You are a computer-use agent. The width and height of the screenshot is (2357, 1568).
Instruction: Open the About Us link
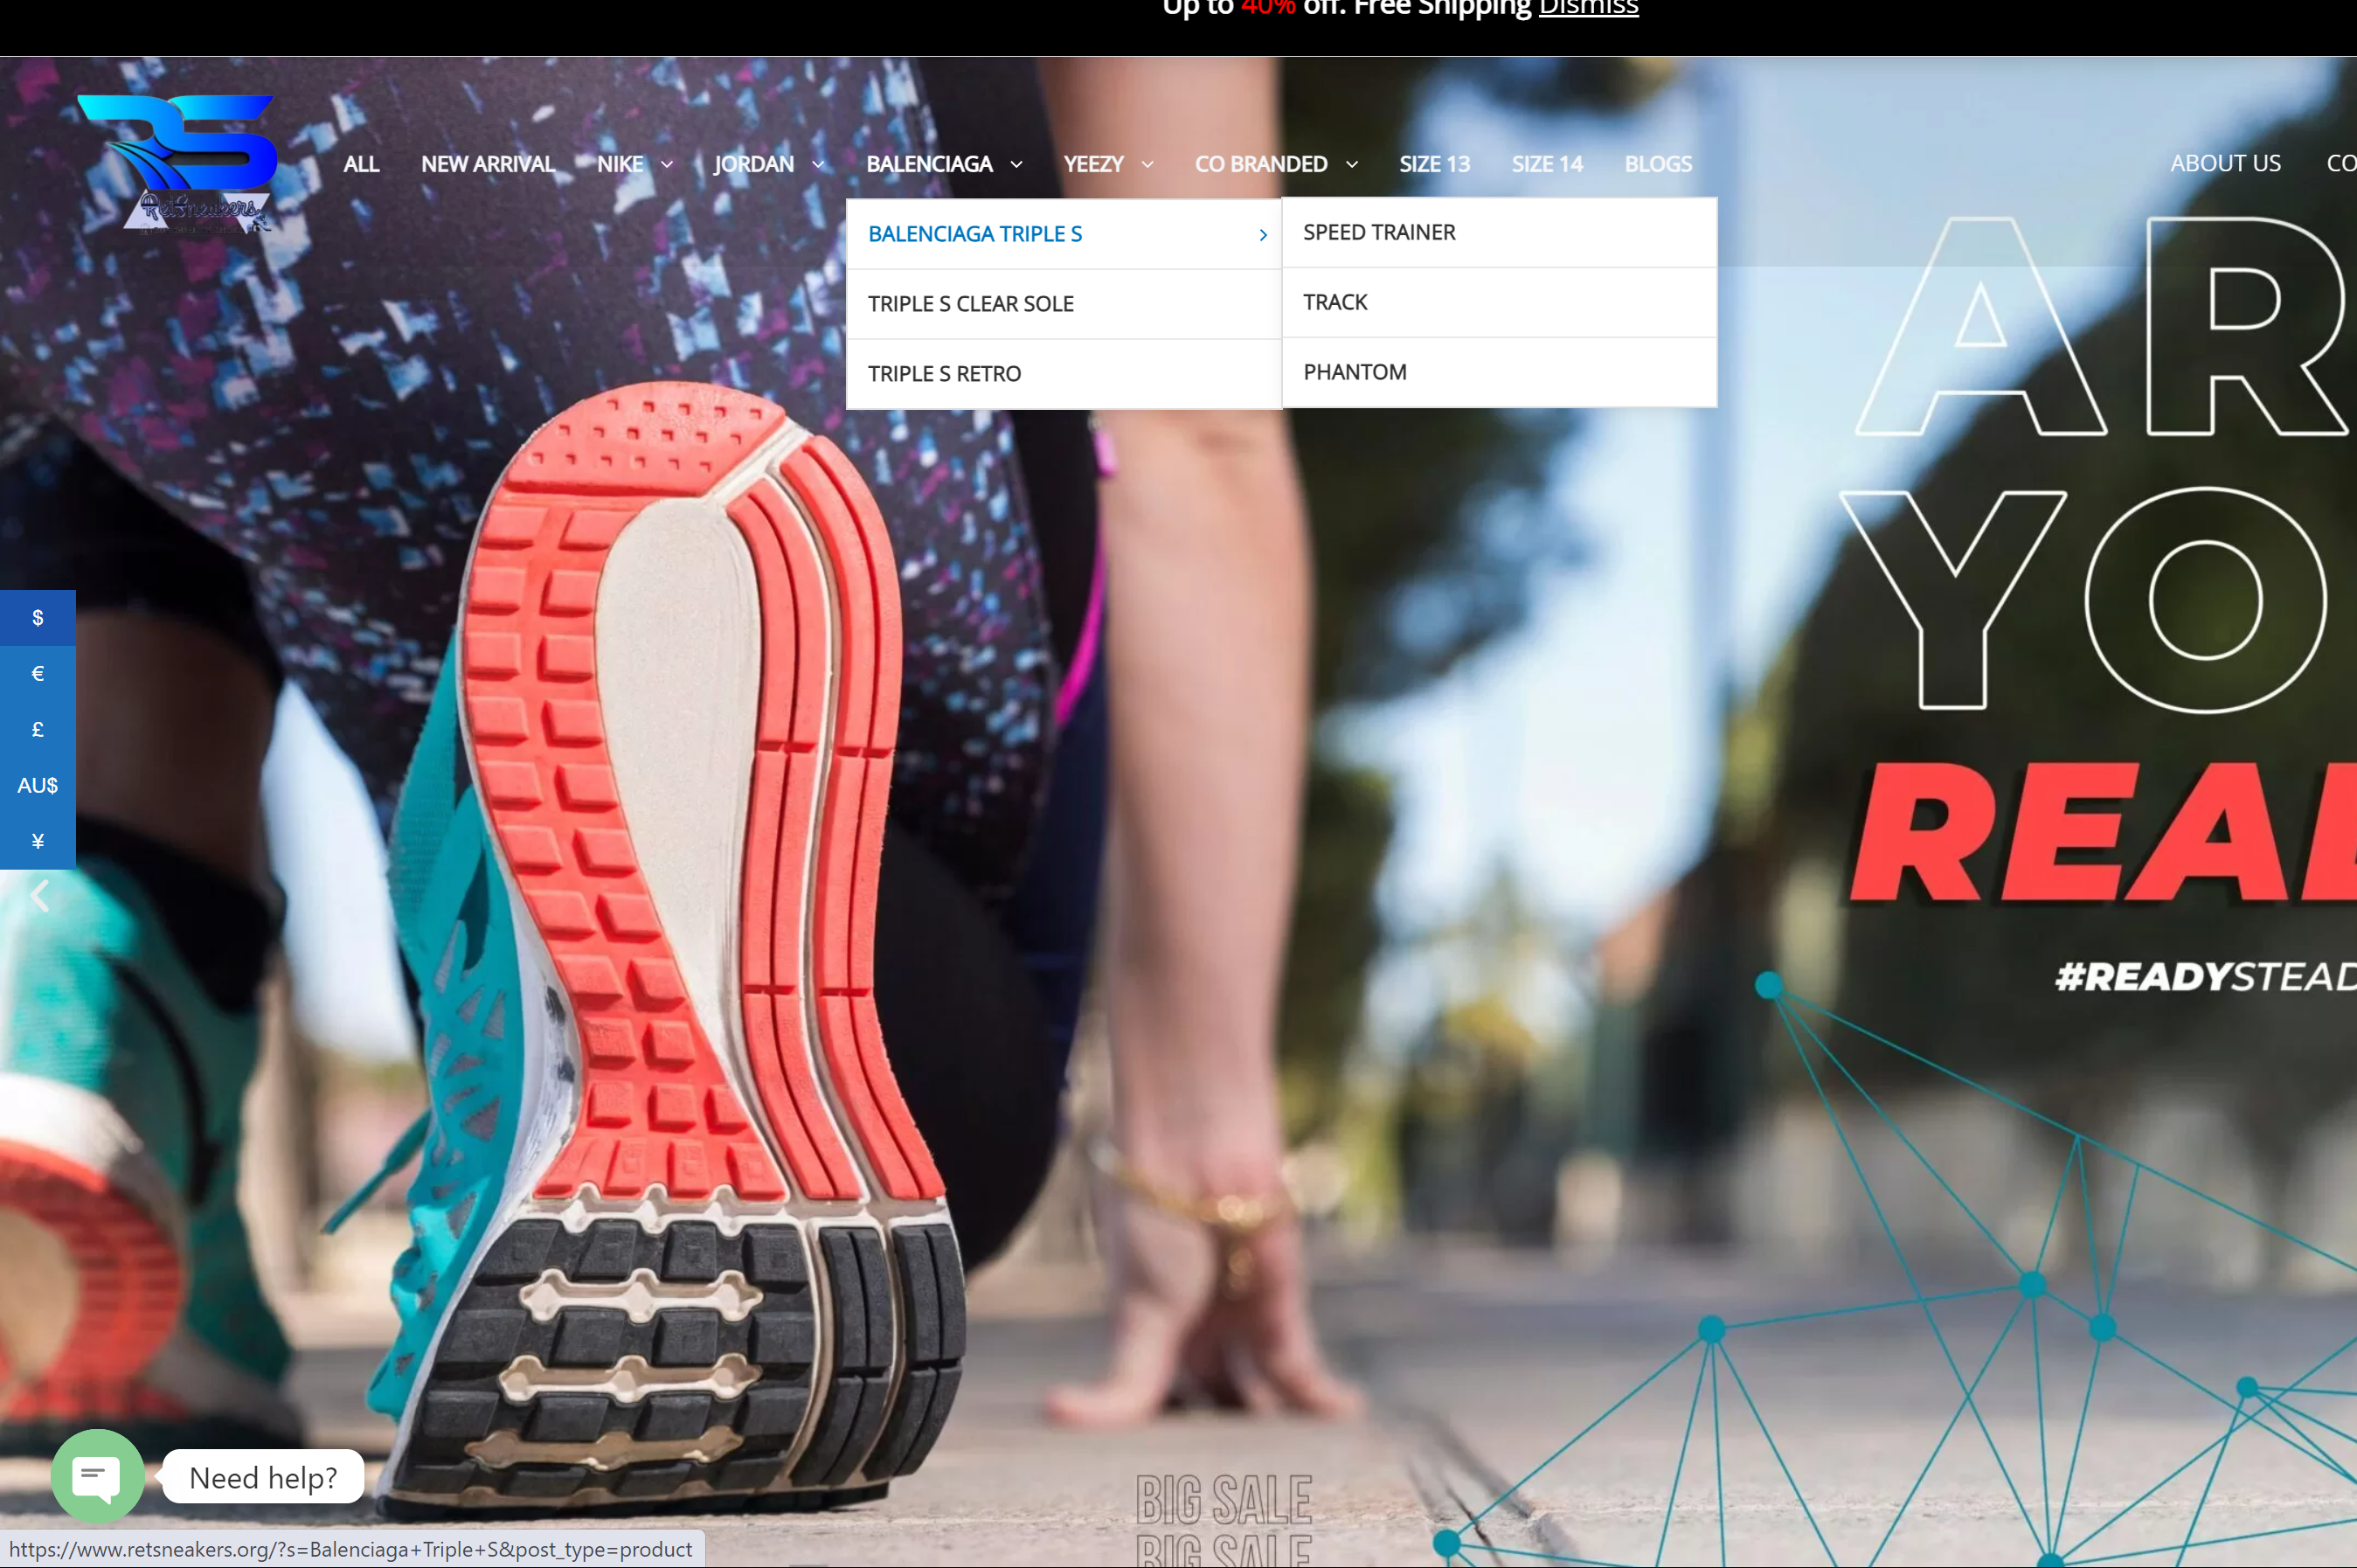click(x=2225, y=163)
